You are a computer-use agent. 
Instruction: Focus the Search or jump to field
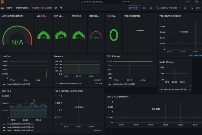[x=101, y=2]
